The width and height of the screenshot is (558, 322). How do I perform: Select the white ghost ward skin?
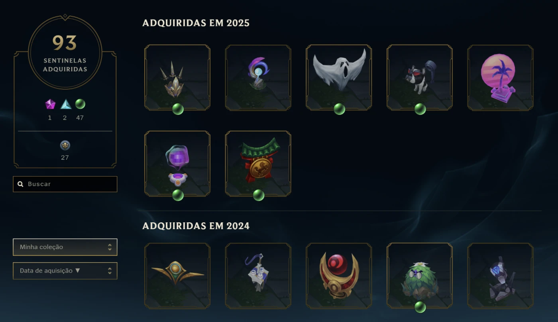coord(339,77)
